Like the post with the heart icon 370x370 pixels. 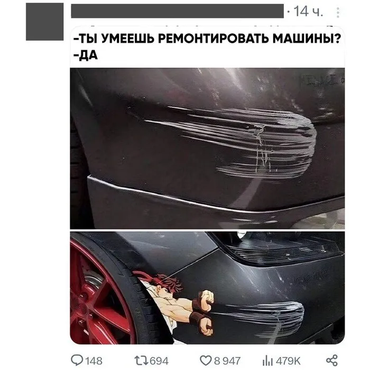tap(206, 360)
